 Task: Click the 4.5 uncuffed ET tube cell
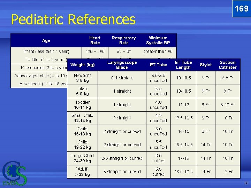[158, 118]
